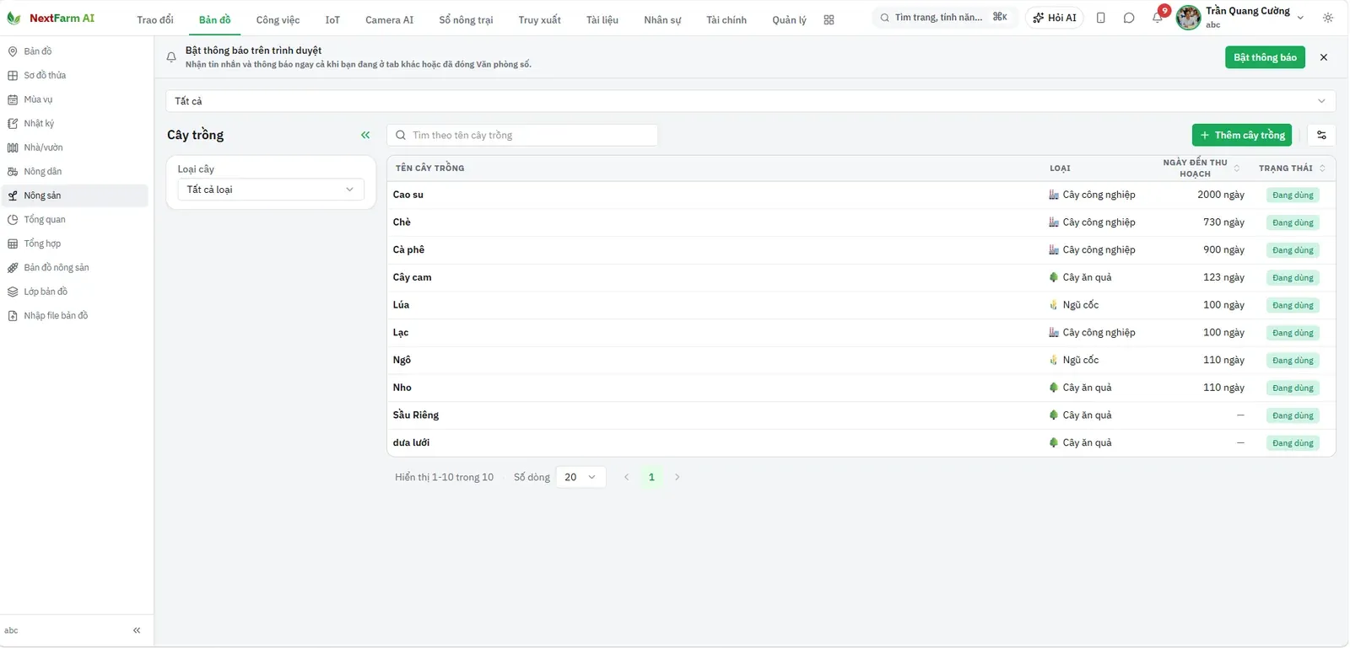
Task: Click the Thêm cây trồng button
Action: click(x=1241, y=135)
